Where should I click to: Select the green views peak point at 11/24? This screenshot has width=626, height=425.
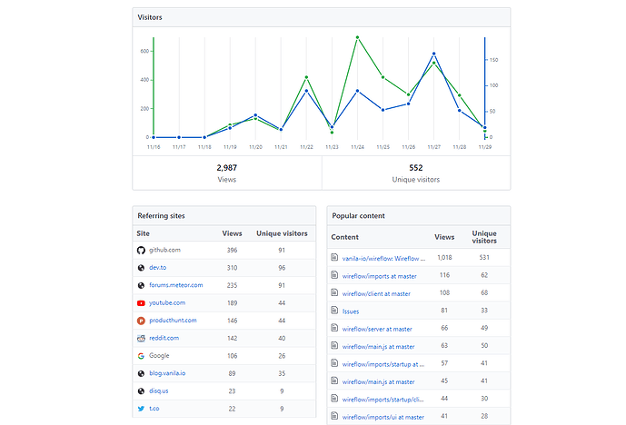click(x=357, y=37)
